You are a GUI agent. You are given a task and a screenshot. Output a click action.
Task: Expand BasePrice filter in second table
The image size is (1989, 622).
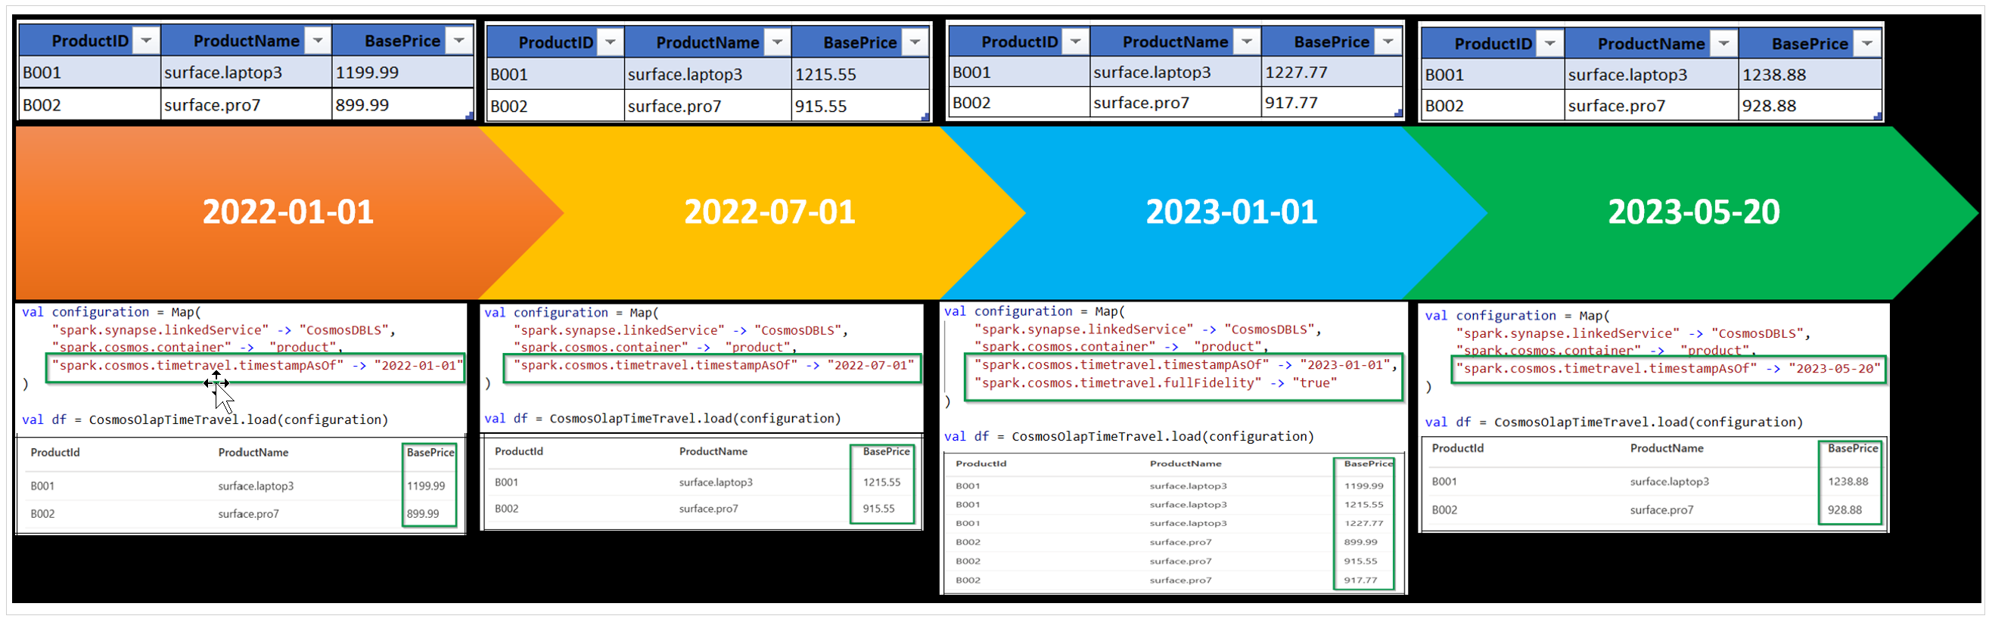[x=915, y=42]
